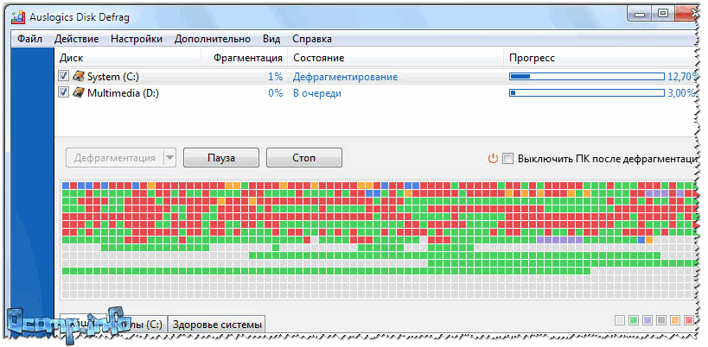708x347 pixels.
Task: Open the Справка menu
Action: pyautogui.click(x=312, y=39)
